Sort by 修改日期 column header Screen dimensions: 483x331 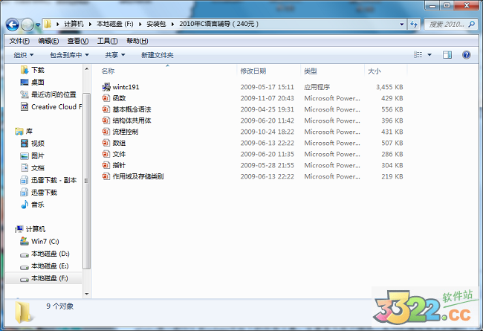[x=253, y=71]
